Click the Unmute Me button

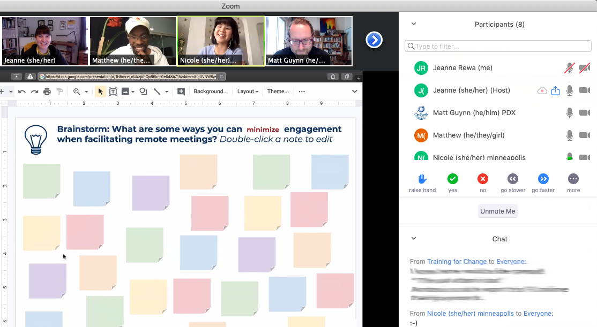(498, 211)
